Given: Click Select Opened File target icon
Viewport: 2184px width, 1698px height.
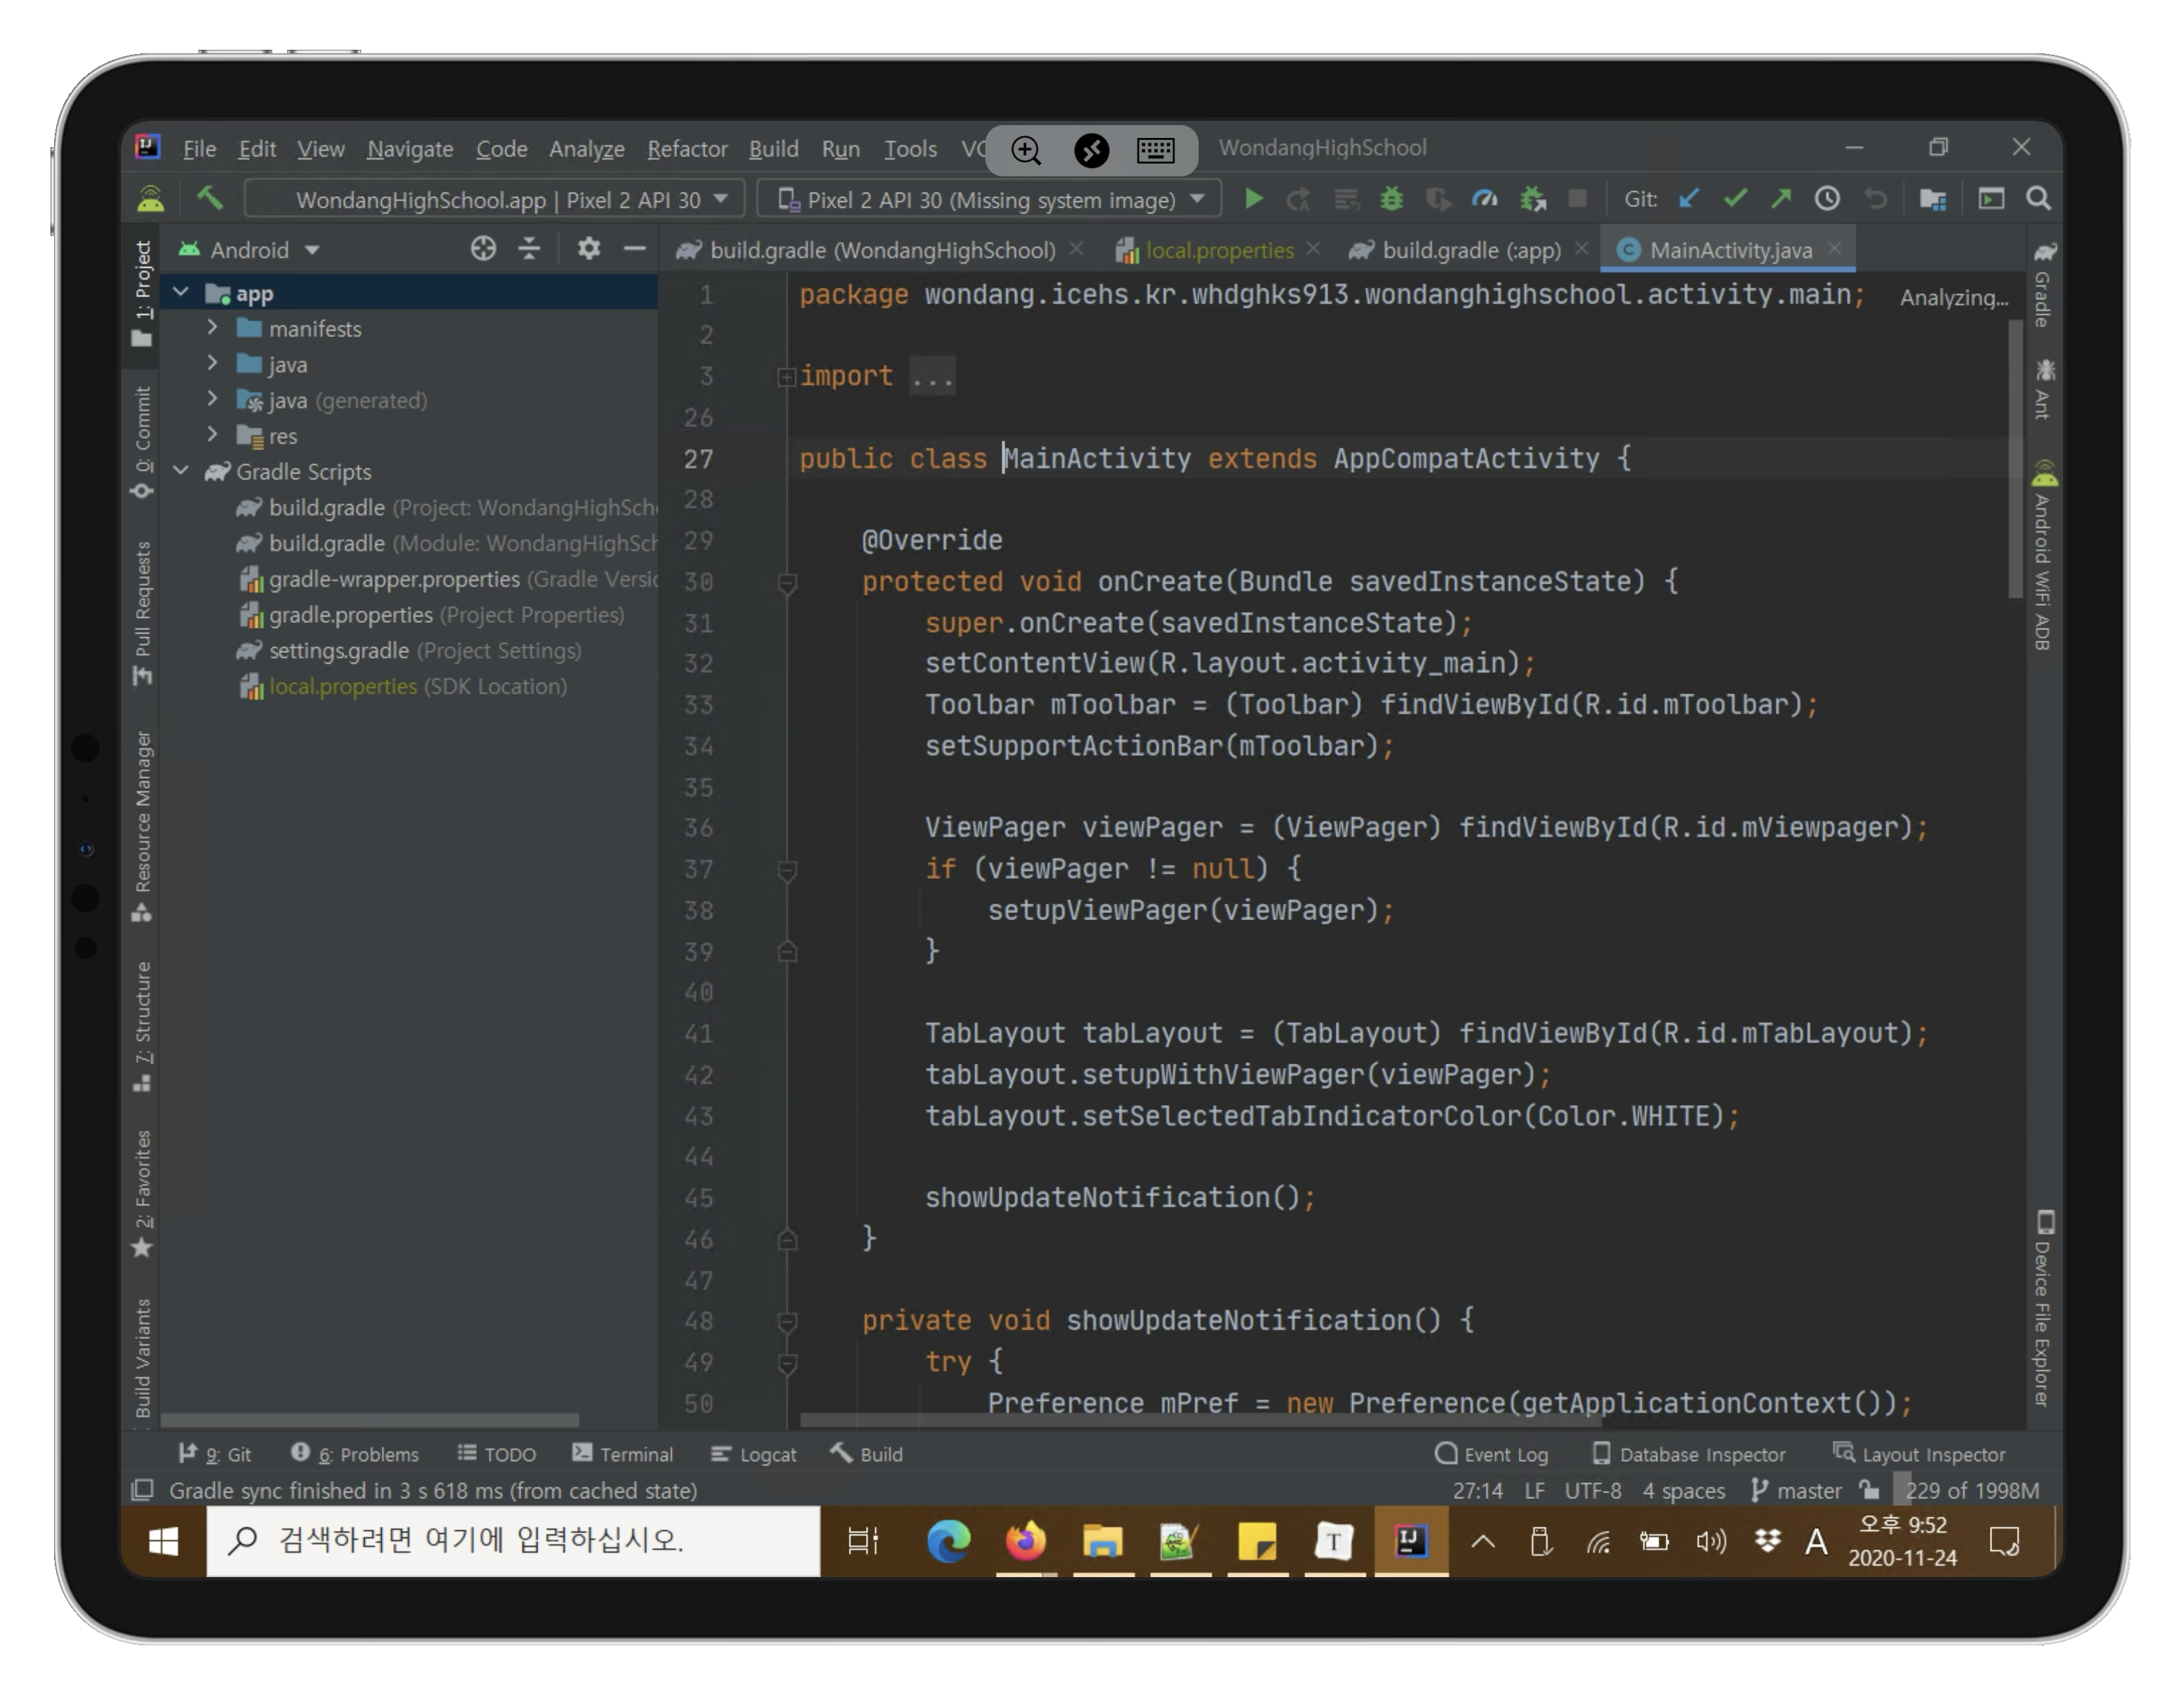Looking at the screenshot, I should tap(483, 248).
